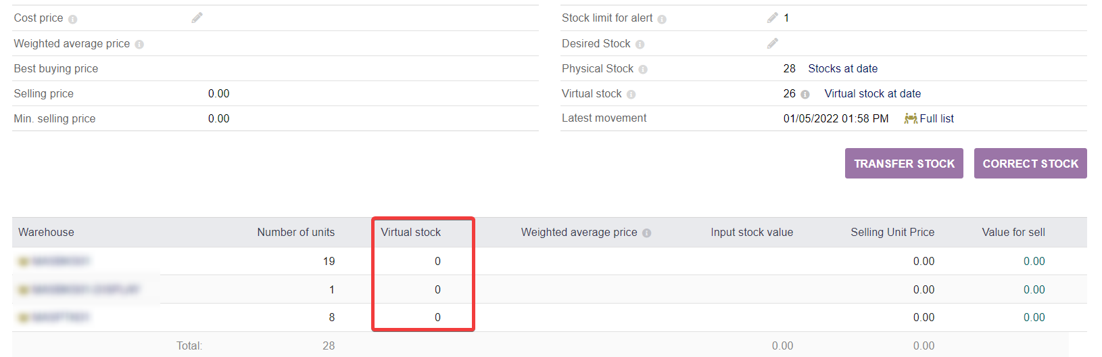Open the Virtual stock at date link
1102x357 pixels.
pyautogui.click(x=873, y=93)
